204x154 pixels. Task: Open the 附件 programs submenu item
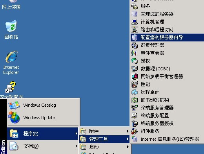coord(104,131)
